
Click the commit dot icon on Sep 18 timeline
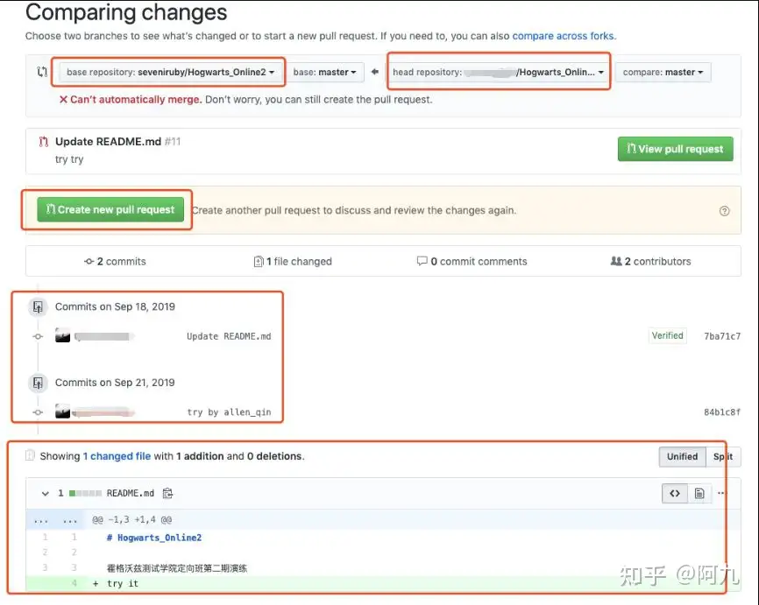[x=37, y=335]
